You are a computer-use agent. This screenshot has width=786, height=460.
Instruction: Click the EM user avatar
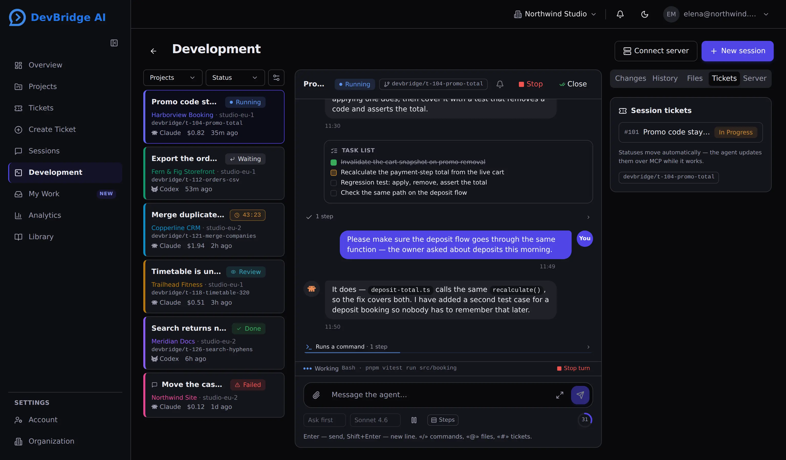pos(671,14)
